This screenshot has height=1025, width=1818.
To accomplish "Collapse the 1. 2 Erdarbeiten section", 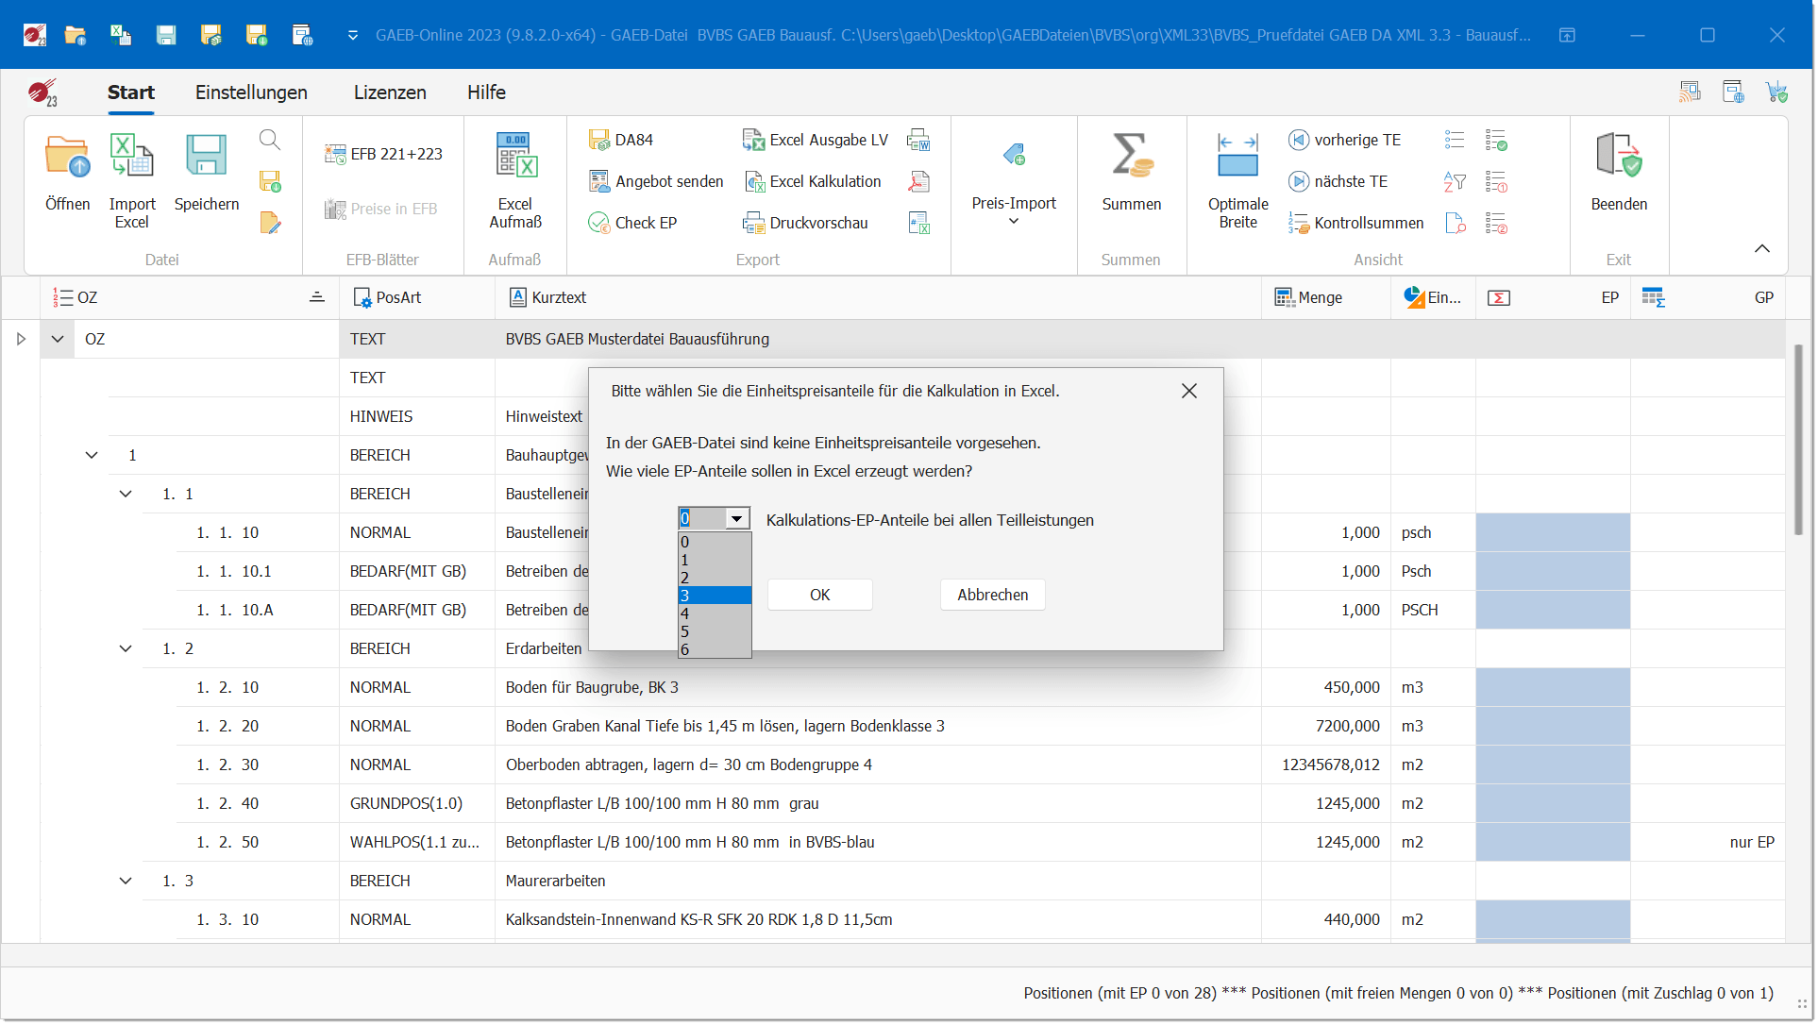I will pyautogui.click(x=126, y=648).
